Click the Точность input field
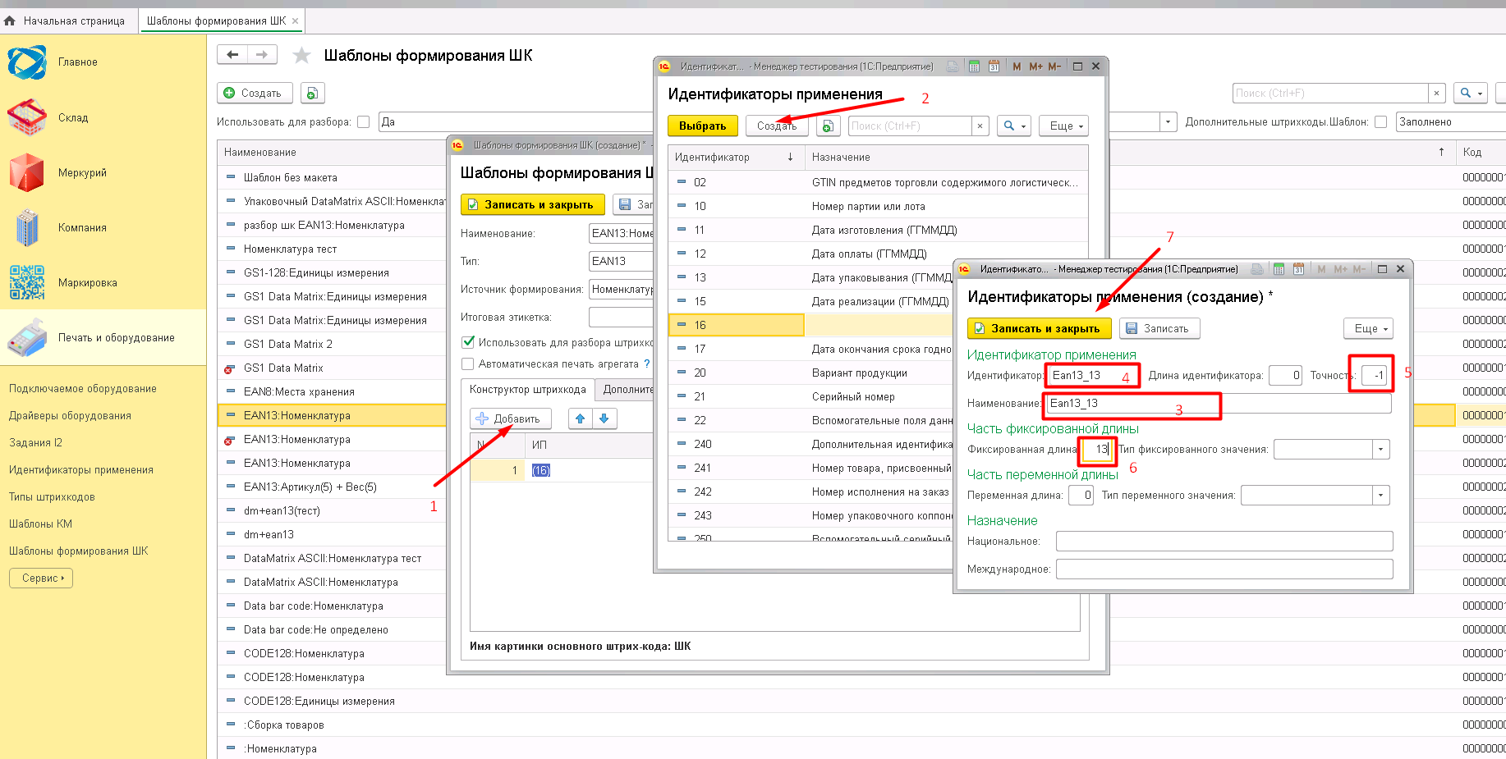1506x759 pixels. (1374, 375)
